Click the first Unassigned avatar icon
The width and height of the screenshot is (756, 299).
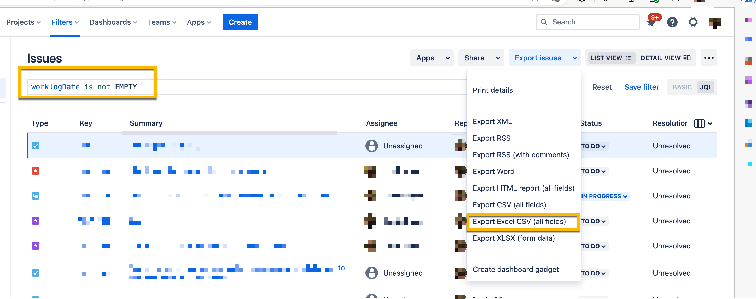click(371, 146)
